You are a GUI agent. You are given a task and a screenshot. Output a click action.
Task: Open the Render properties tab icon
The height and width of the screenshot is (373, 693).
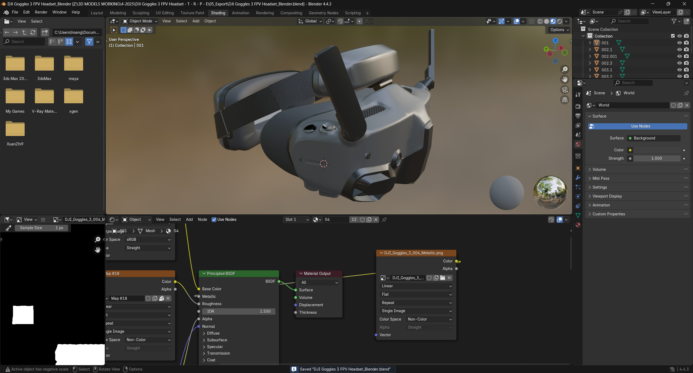[x=578, y=106]
